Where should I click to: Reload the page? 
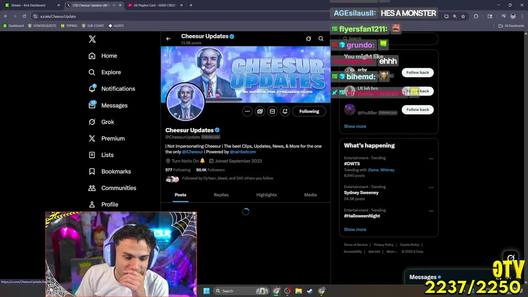click(24, 16)
